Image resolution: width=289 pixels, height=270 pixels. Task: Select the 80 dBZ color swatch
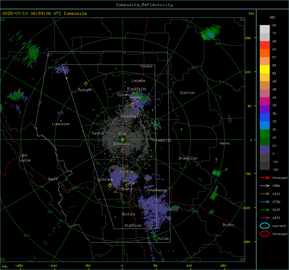coord(265,29)
